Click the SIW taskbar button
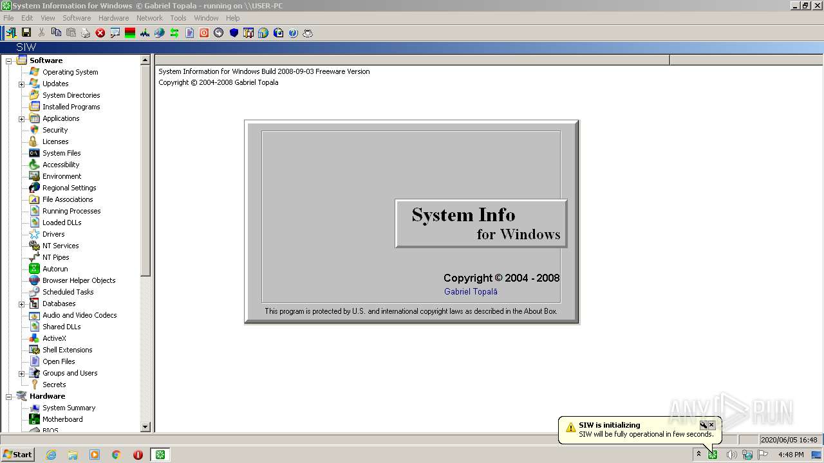This screenshot has height=463, width=824. pyautogui.click(x=160, y=455)
